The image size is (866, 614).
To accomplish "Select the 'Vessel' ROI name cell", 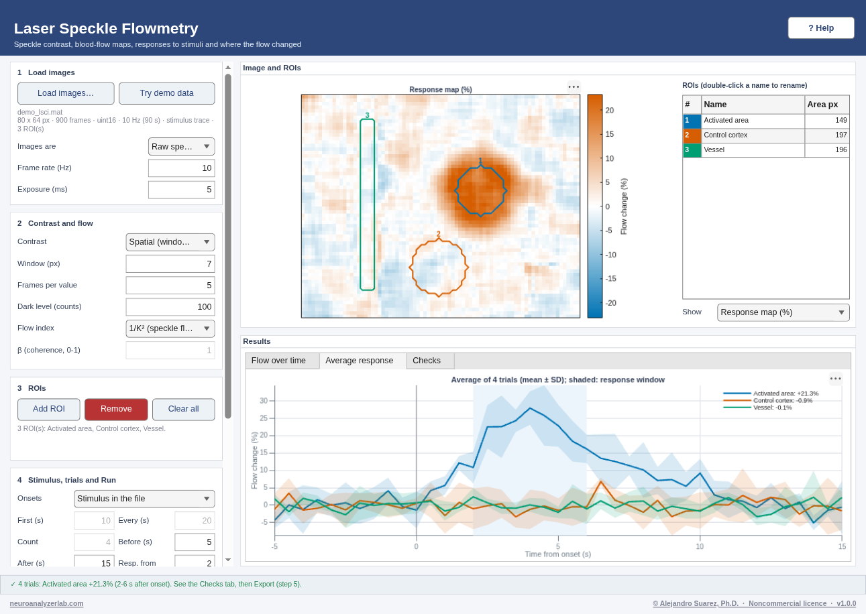I will point(753,151).
